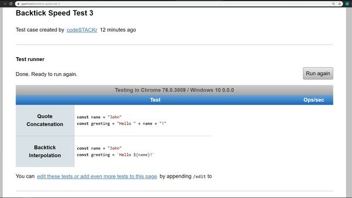Viewport: 352px width, 198px height.
Task: Open the browser profile avatar
Action: click(347, 4)
